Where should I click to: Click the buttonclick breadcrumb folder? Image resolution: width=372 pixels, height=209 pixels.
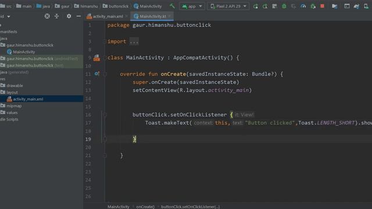(x=116, y=6)
